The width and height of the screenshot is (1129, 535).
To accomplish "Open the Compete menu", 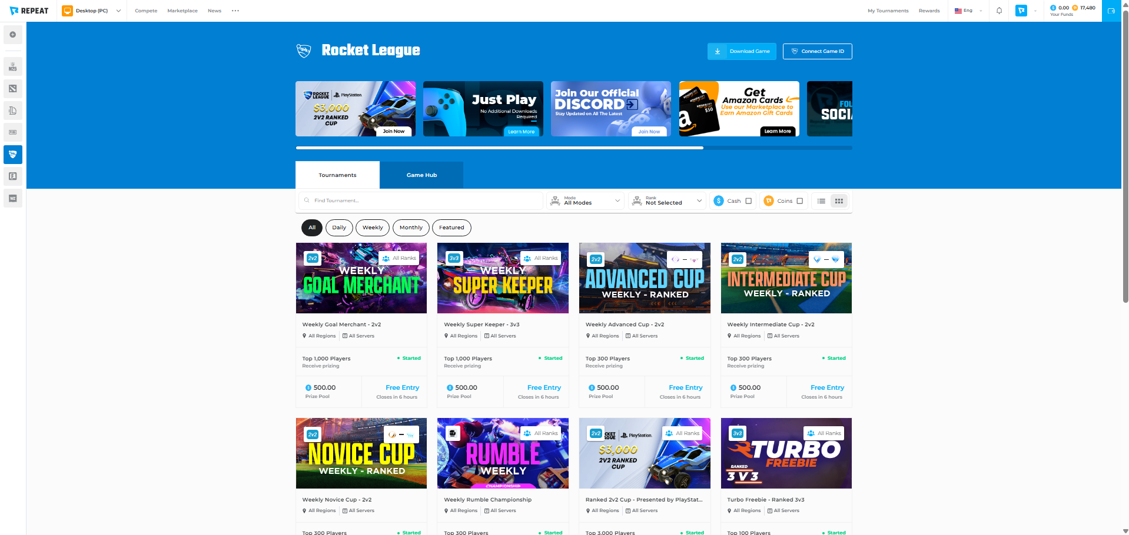I will (146, 11).
